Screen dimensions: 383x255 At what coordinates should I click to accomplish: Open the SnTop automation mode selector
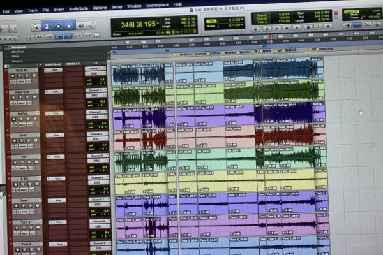pyautogui.click(x=30, y=124)
